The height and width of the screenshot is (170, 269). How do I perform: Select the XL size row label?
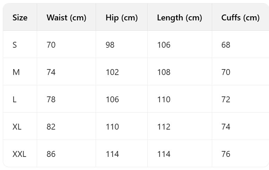coord(17,127)
